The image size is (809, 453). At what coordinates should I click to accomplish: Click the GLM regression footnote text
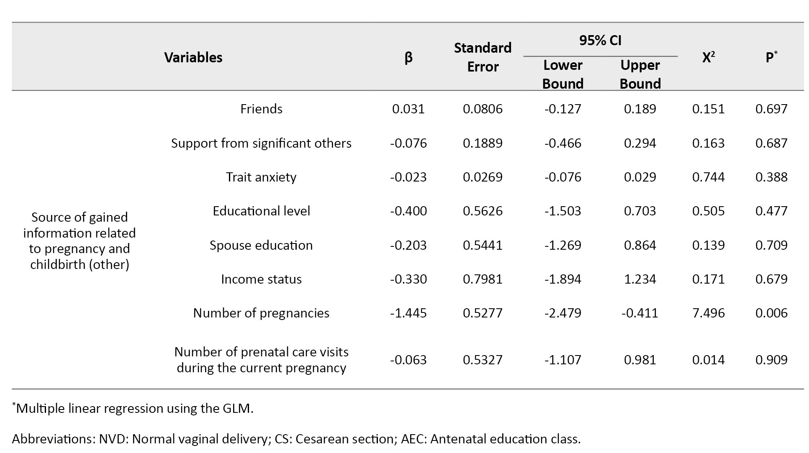[x=134, y=408]
